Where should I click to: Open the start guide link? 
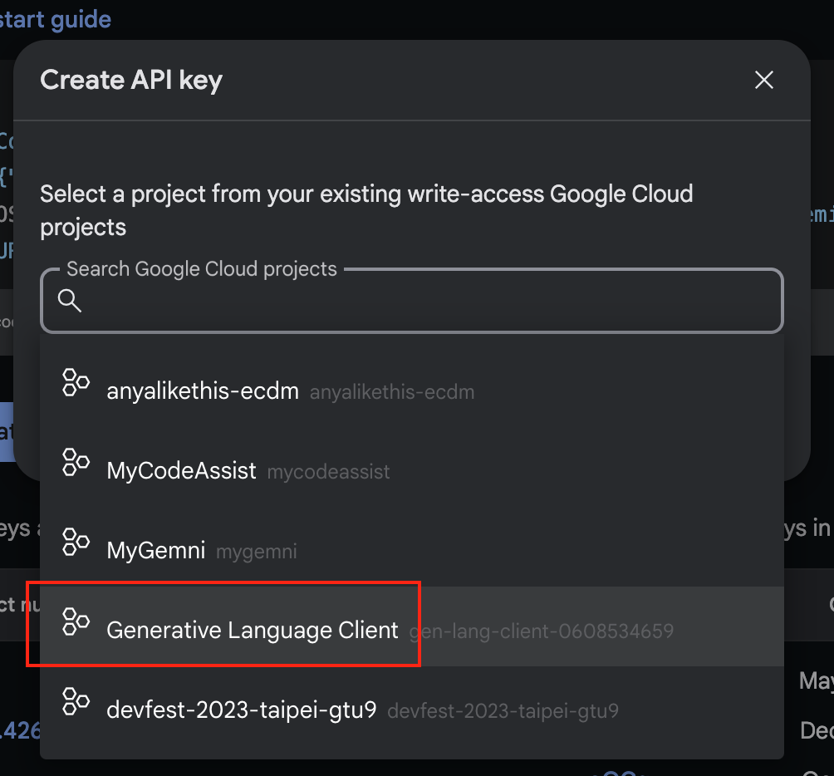click(55, 19)
